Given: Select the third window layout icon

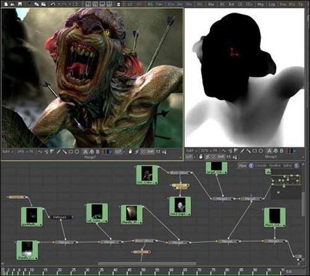Looking at the screenshot, I should [102, 4].
